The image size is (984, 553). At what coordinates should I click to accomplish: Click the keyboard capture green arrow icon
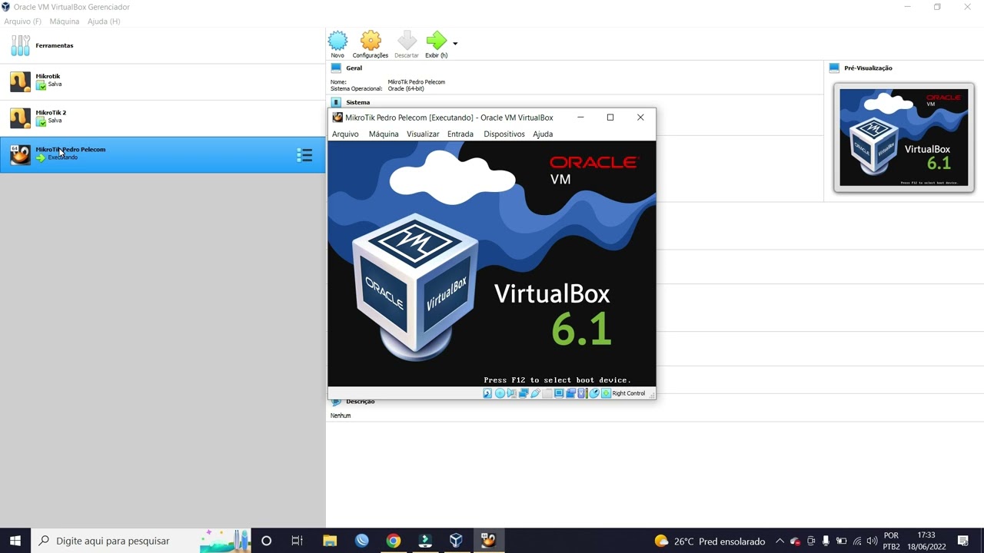(x=606, y=393)
